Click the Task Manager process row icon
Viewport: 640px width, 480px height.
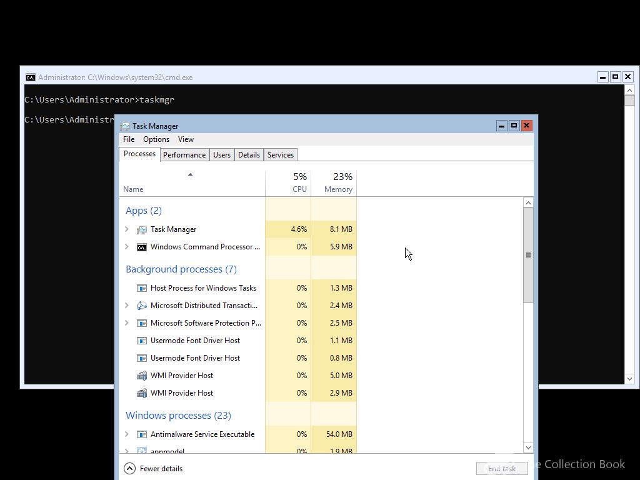click(142, 229)
